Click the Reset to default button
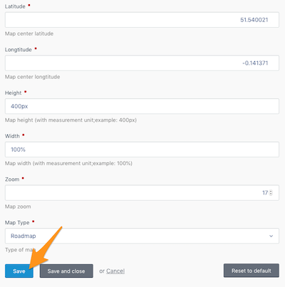This screenshot has width=285, height=287. (252, 271)
